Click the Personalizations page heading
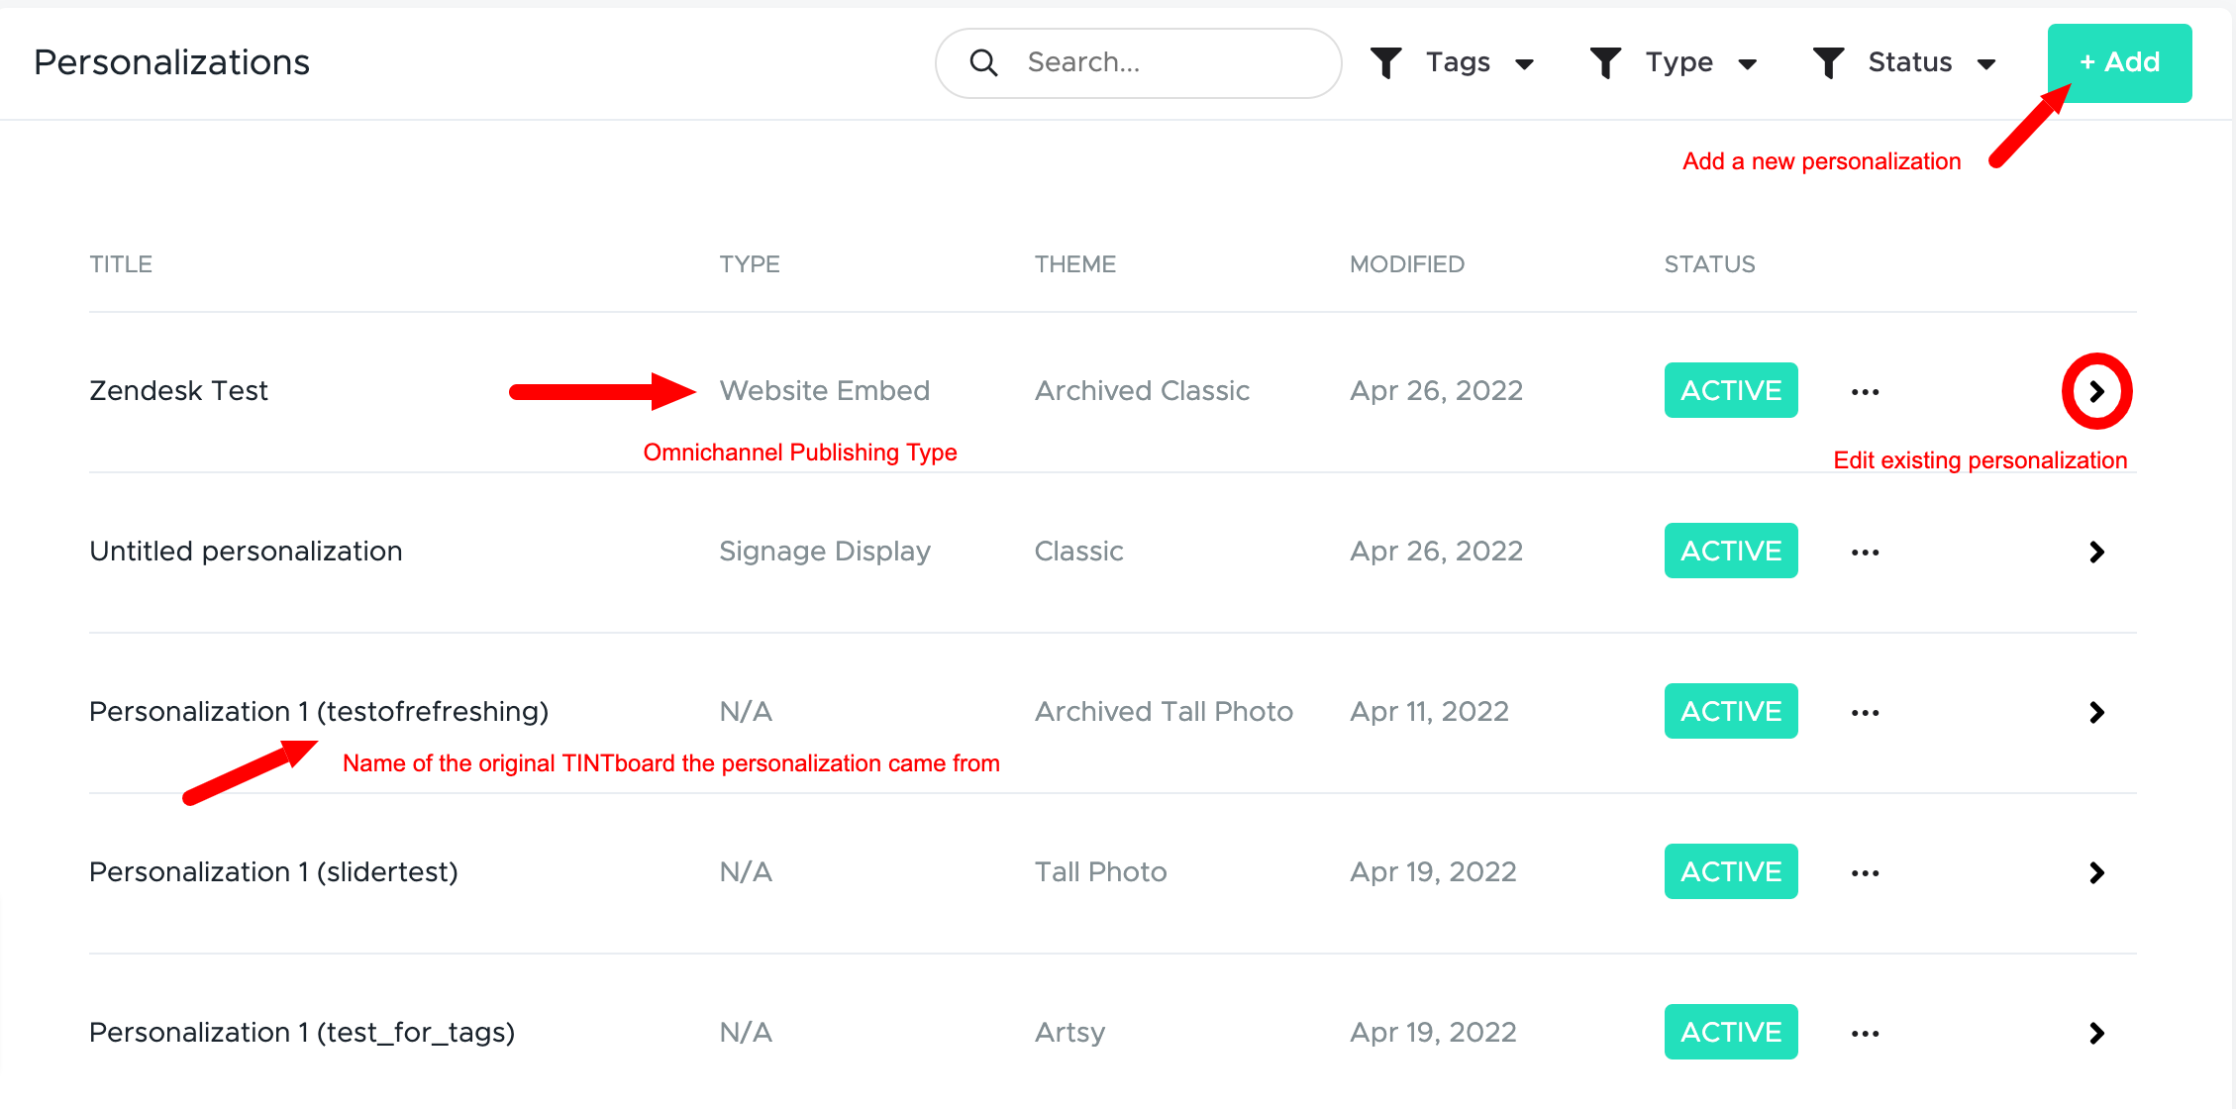Viewport: 2236px width, 1109px height. (x=172, y=62)
